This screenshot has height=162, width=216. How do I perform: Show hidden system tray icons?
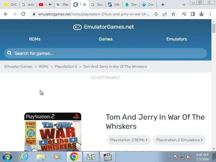coord(169,157)
